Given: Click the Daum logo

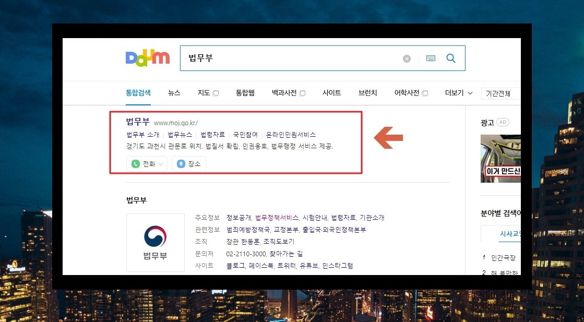Looking at the screenshot, I should [148, 58].
